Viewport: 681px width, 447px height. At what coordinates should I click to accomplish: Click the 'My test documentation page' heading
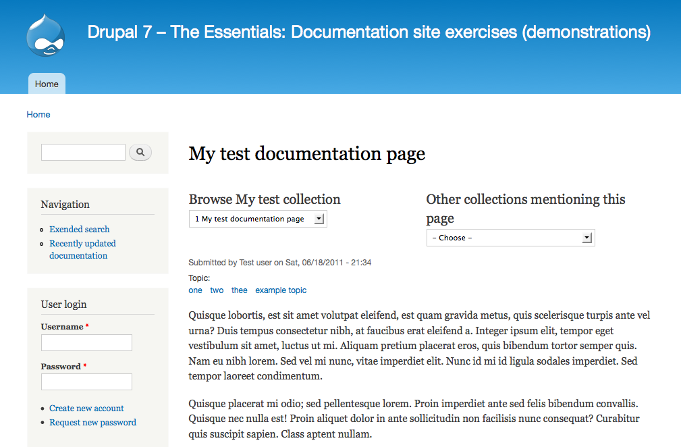click(x=306, y=153)
